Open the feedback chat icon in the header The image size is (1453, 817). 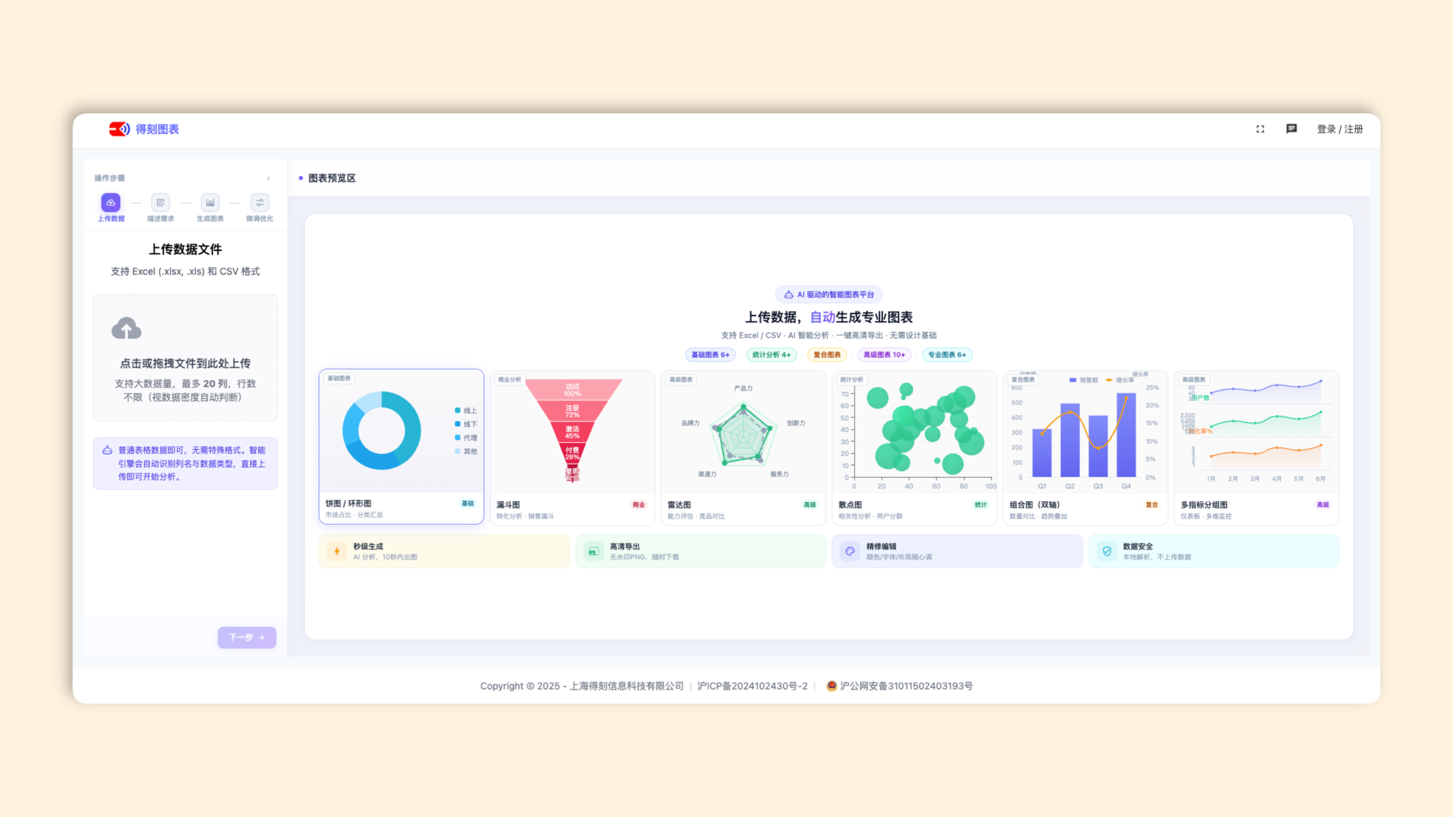point(1292,129)
